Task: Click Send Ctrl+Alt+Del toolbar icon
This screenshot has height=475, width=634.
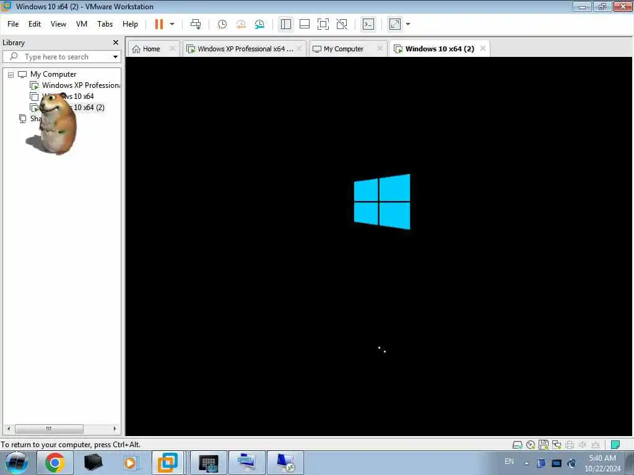Action: [x=196, y=24]
